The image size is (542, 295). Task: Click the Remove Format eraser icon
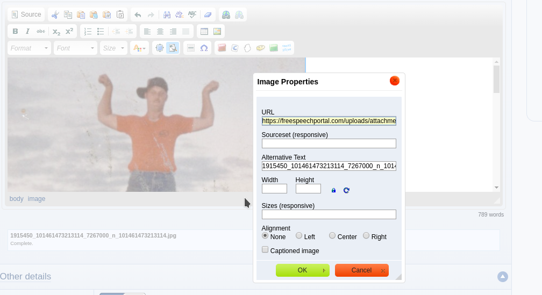[x=208, y=15]
